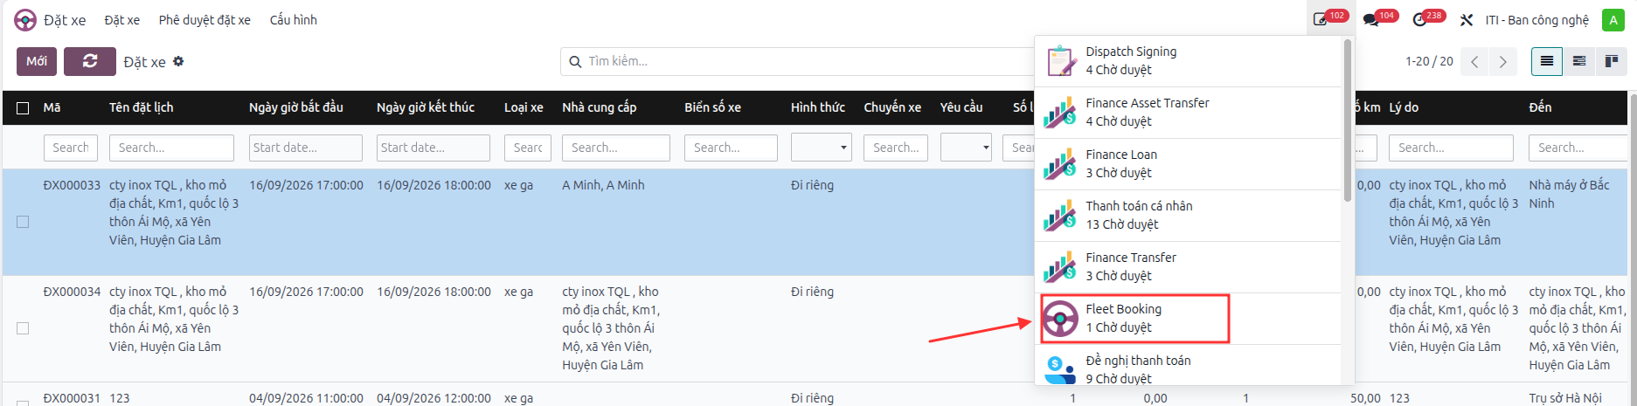This screenshot has height=406, width=1637.
Task: Select the checkbox for row ĐX000033
Action: [23, 222]
